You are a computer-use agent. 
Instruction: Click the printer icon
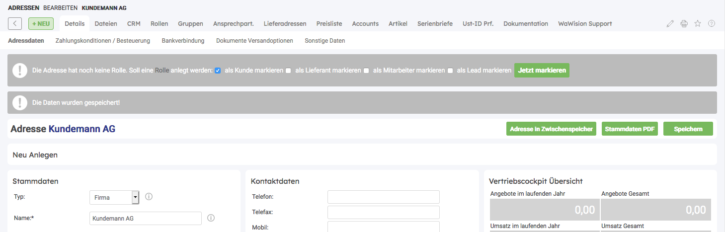(684, 24)
